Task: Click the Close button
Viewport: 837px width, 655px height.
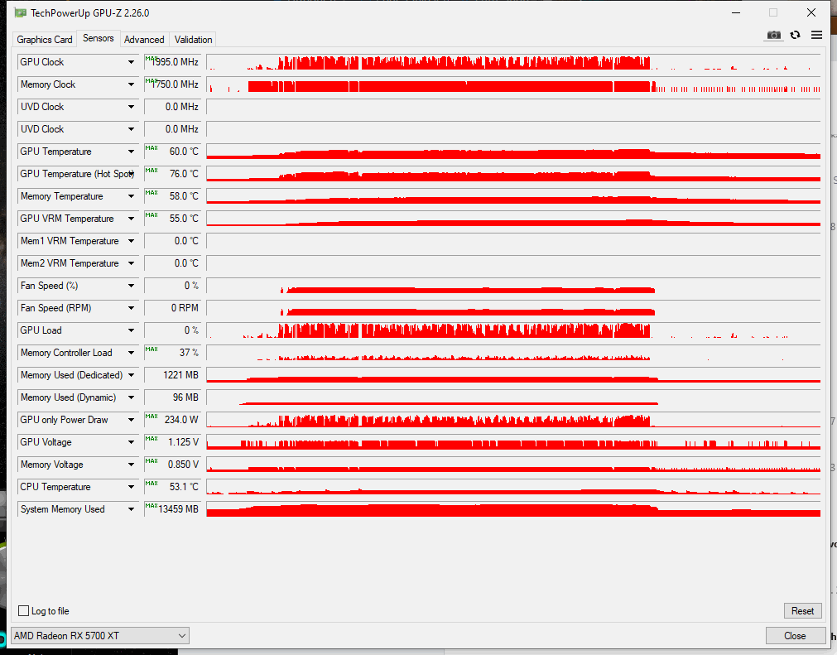Action: pos(794,636)
